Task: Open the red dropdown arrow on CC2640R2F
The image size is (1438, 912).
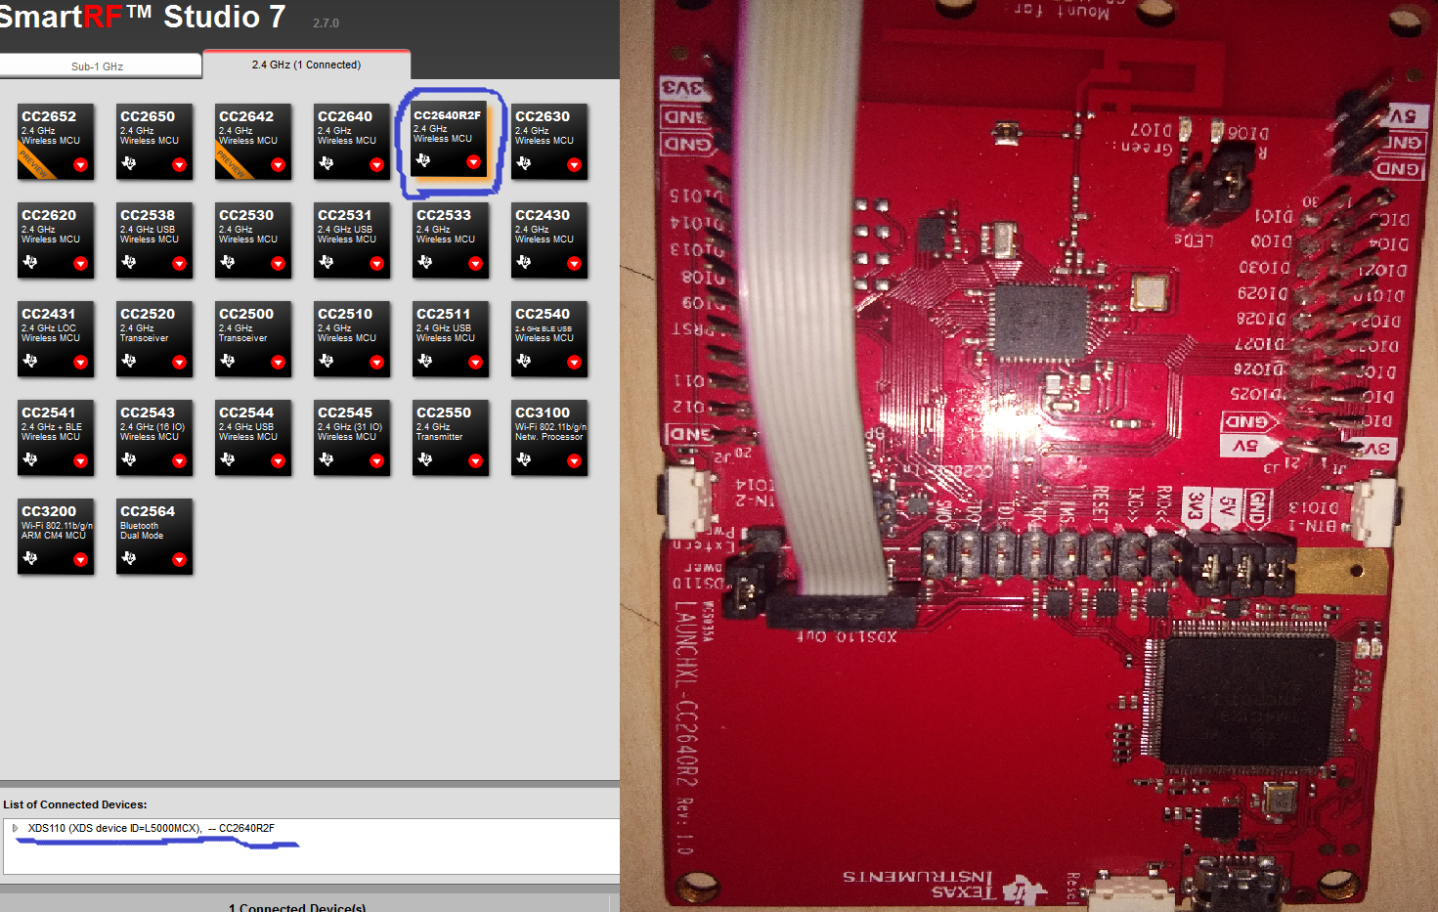Action: click(473, 162)
